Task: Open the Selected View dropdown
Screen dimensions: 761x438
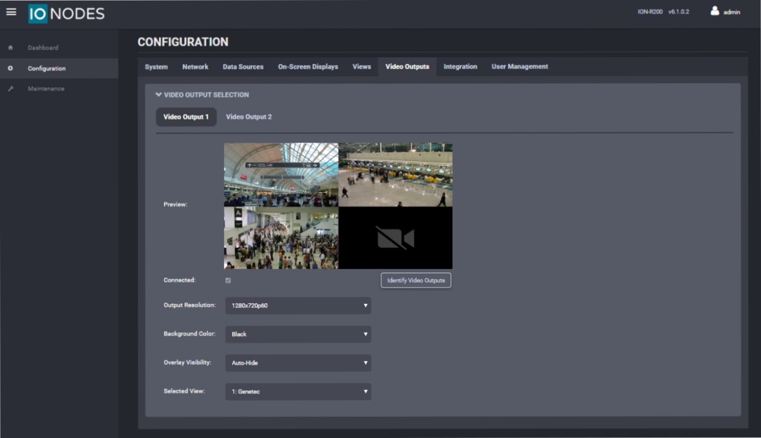Action: [x=298, y=391]
